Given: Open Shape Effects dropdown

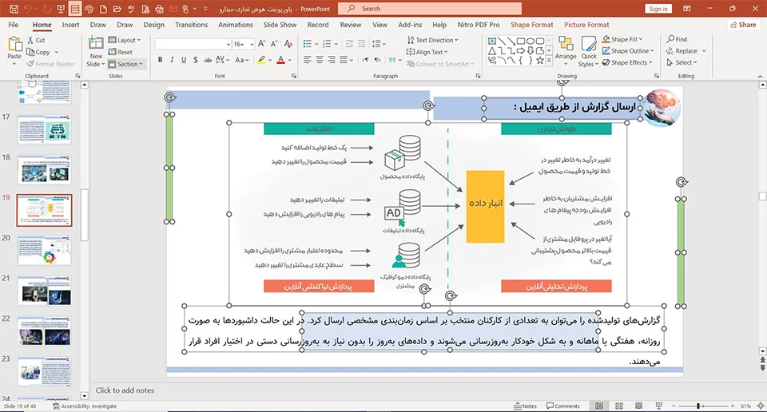Looking at the screenshot, I should pyautogui.click(x=628, y=62).
